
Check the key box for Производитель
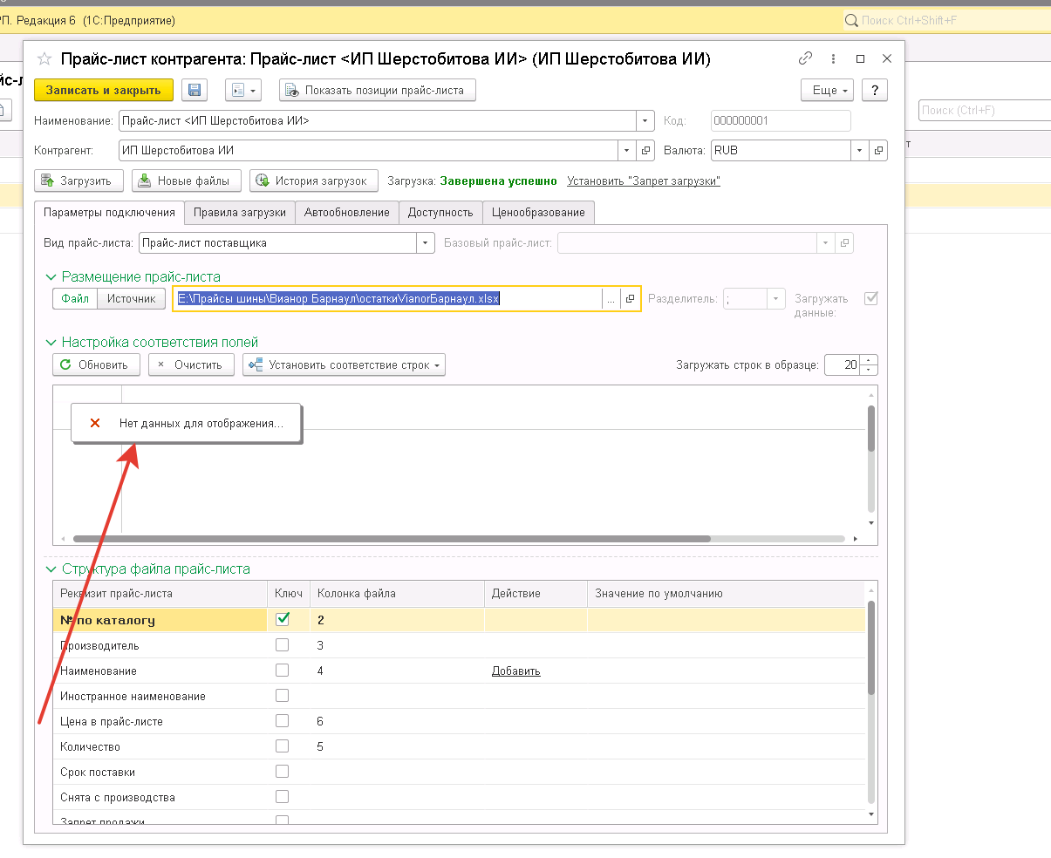point(282,645)
